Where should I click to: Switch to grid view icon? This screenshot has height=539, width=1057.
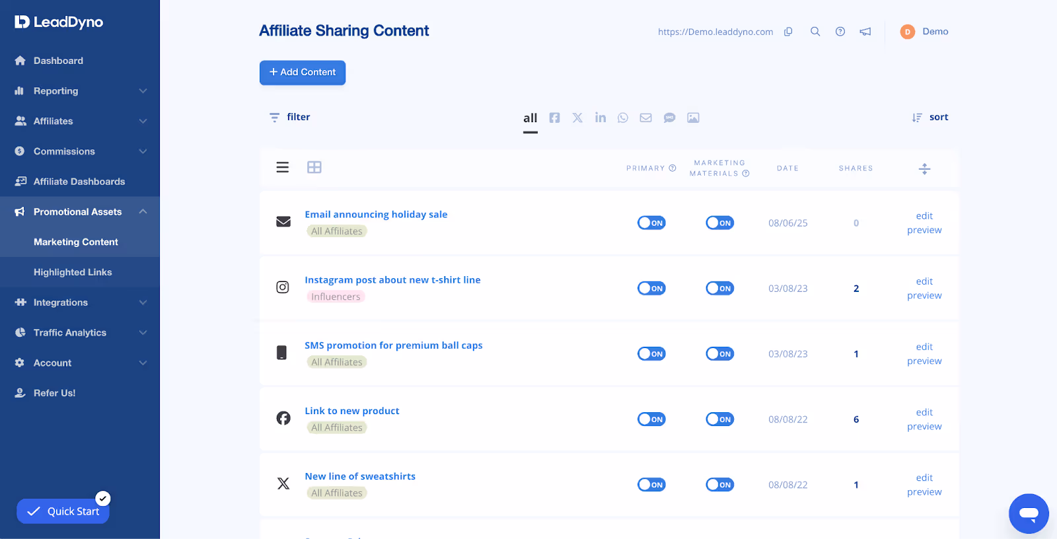pos(314,167)
